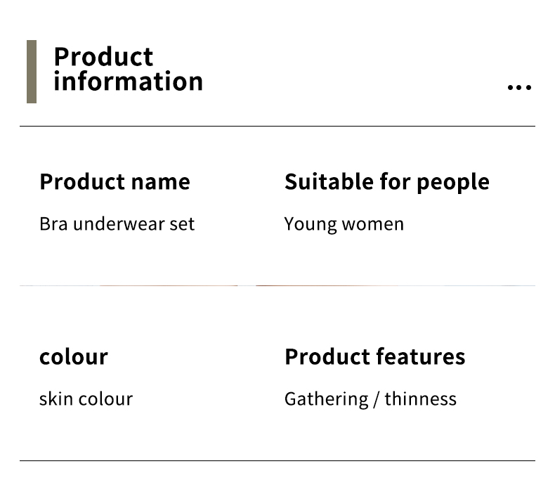Click the word "Gathering" in features
The image size is (555, 478).
point(327,399)
